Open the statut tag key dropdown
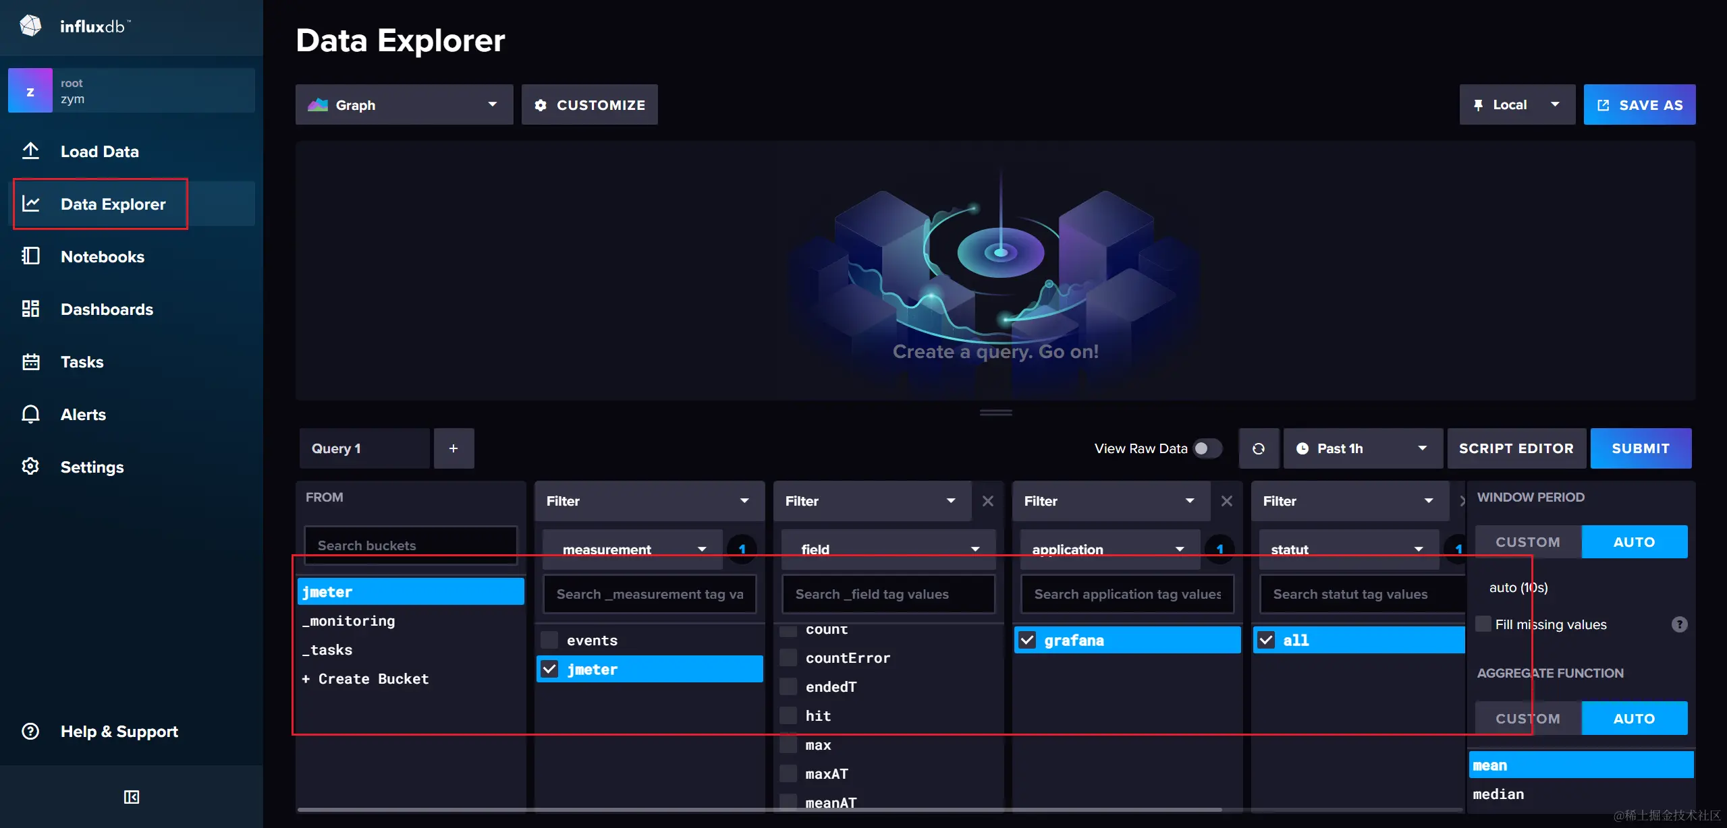The height and width of the screenshot is (828, 1727). 1349,549
